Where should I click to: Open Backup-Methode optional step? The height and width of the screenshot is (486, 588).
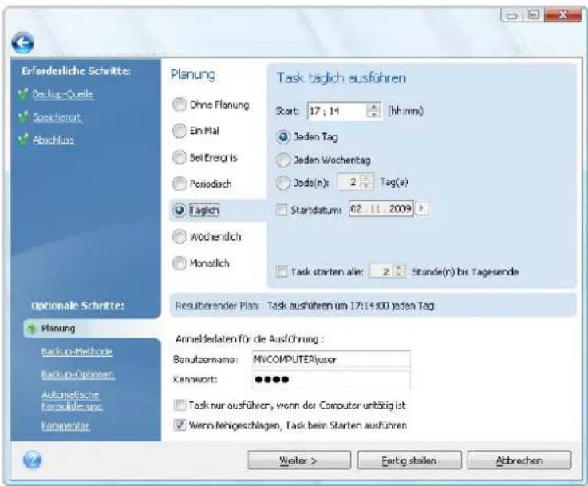click(x=77, y=351)
